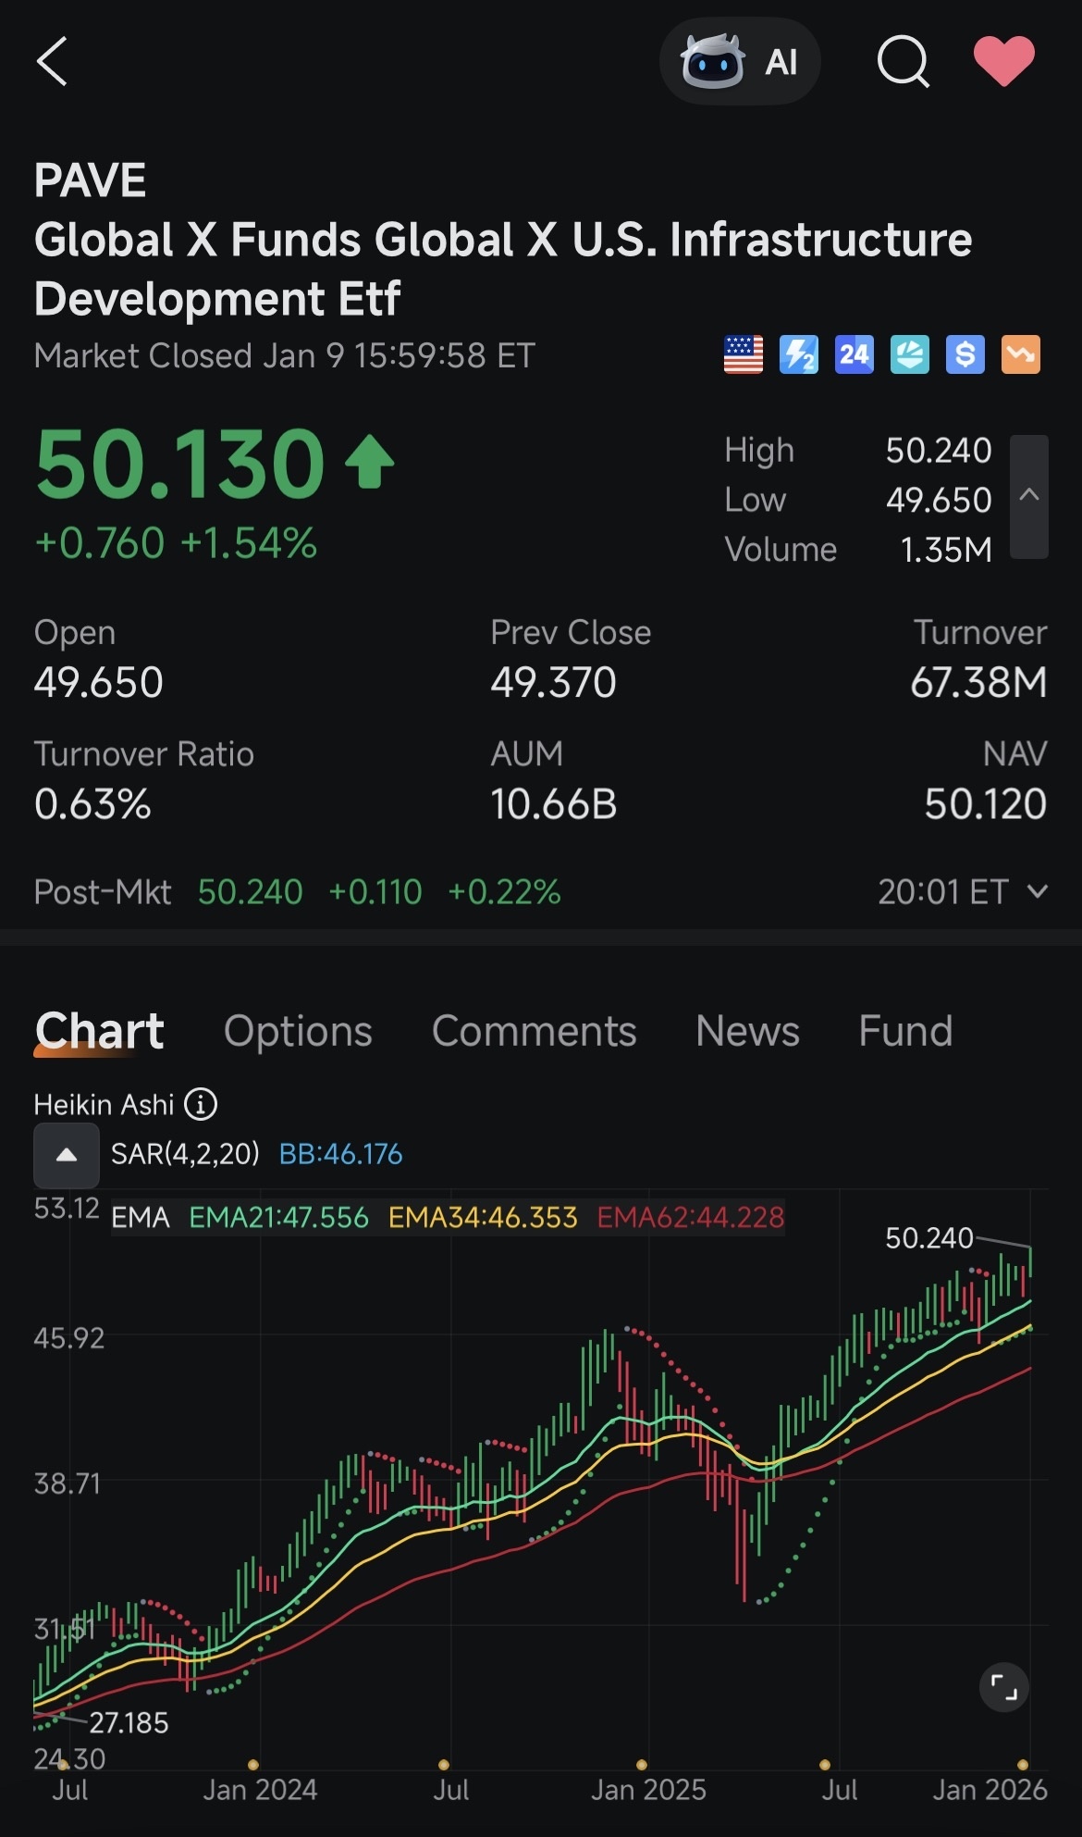The height and width of the screenshot is (1837, 1082).
Task: Expand the Post-Mkt 20:01 ET dropdown
Action: [963, 891]
